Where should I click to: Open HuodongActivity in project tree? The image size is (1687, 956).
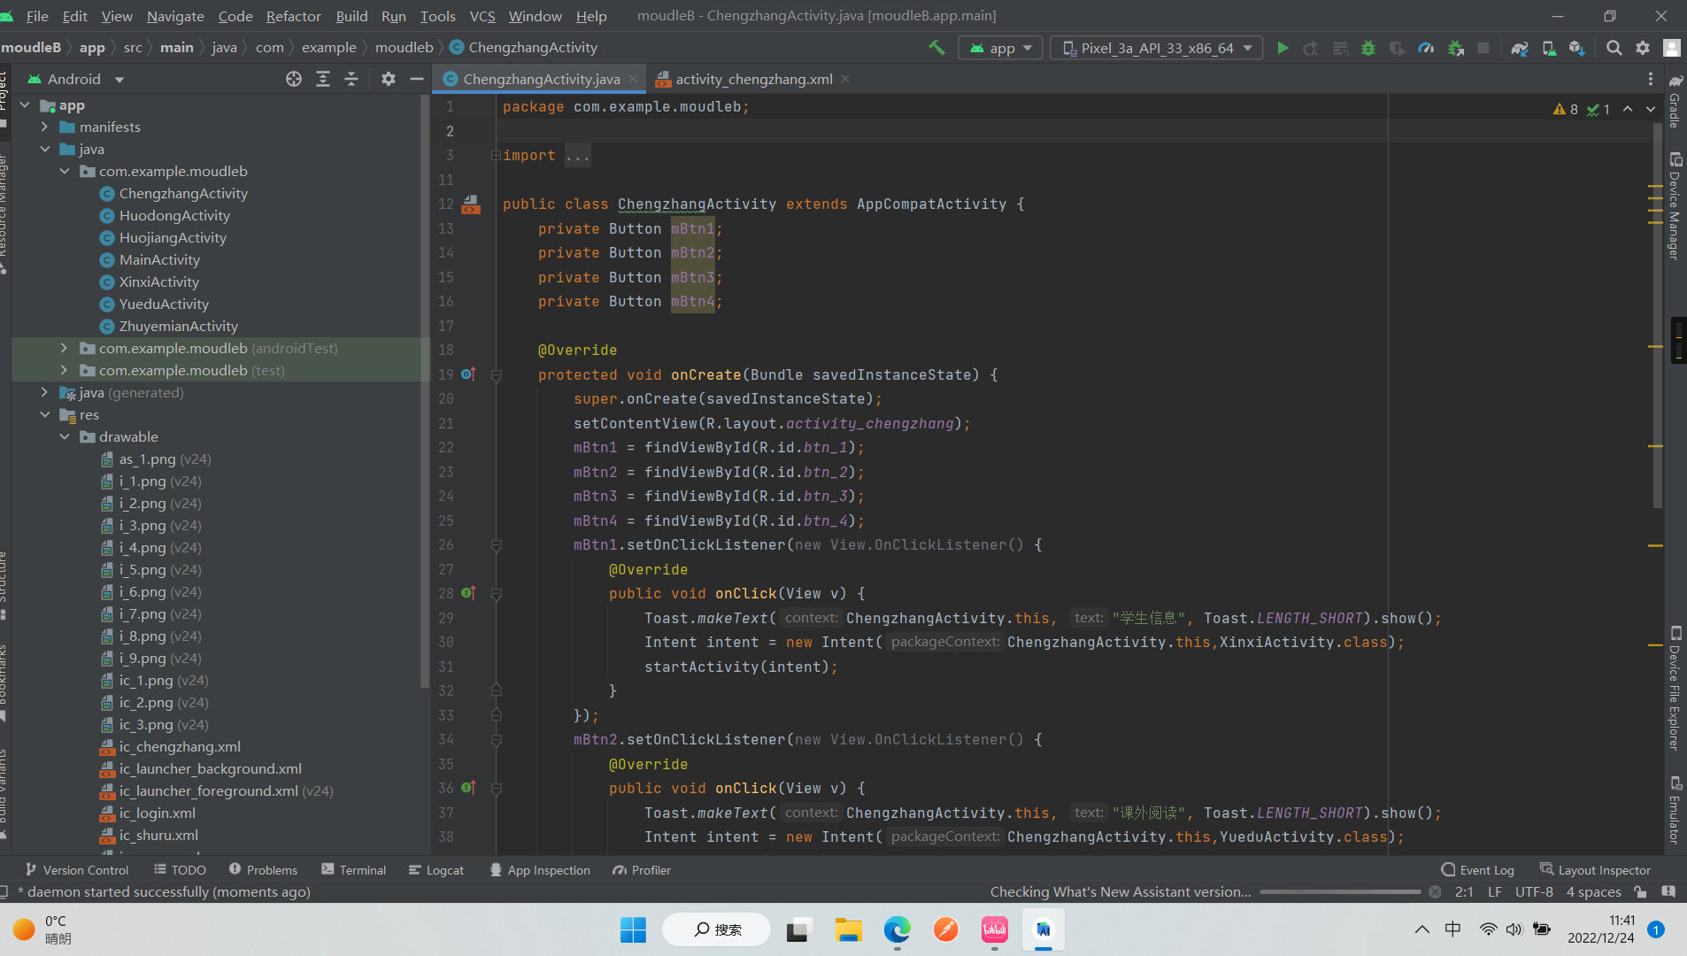coord(174,216)
